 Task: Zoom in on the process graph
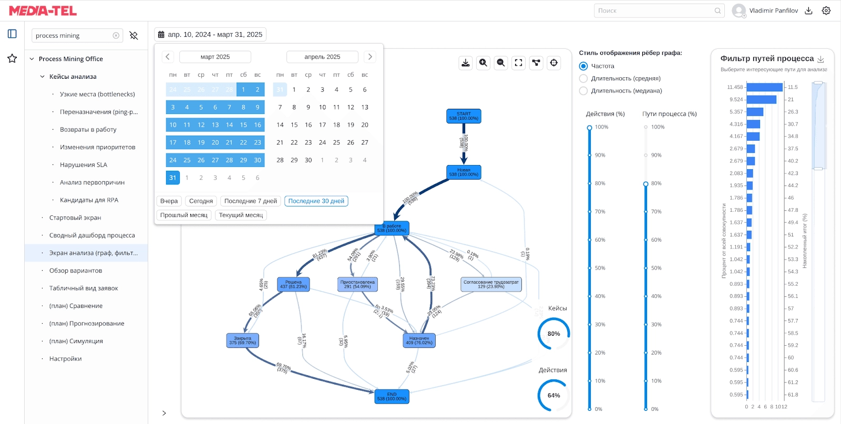point(483,63)
